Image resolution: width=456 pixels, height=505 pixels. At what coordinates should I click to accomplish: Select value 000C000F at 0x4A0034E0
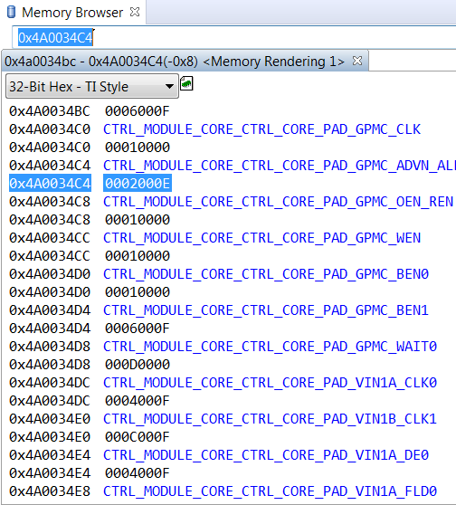click(138, 437)
